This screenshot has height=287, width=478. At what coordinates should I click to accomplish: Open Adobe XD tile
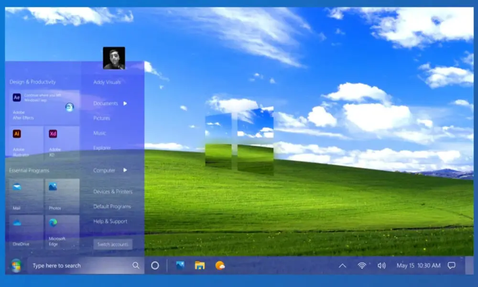(62, 143)
